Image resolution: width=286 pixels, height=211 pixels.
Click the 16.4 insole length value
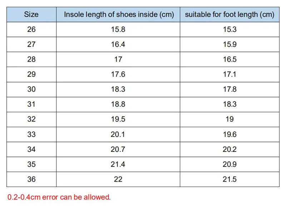[x=118, y=44]
